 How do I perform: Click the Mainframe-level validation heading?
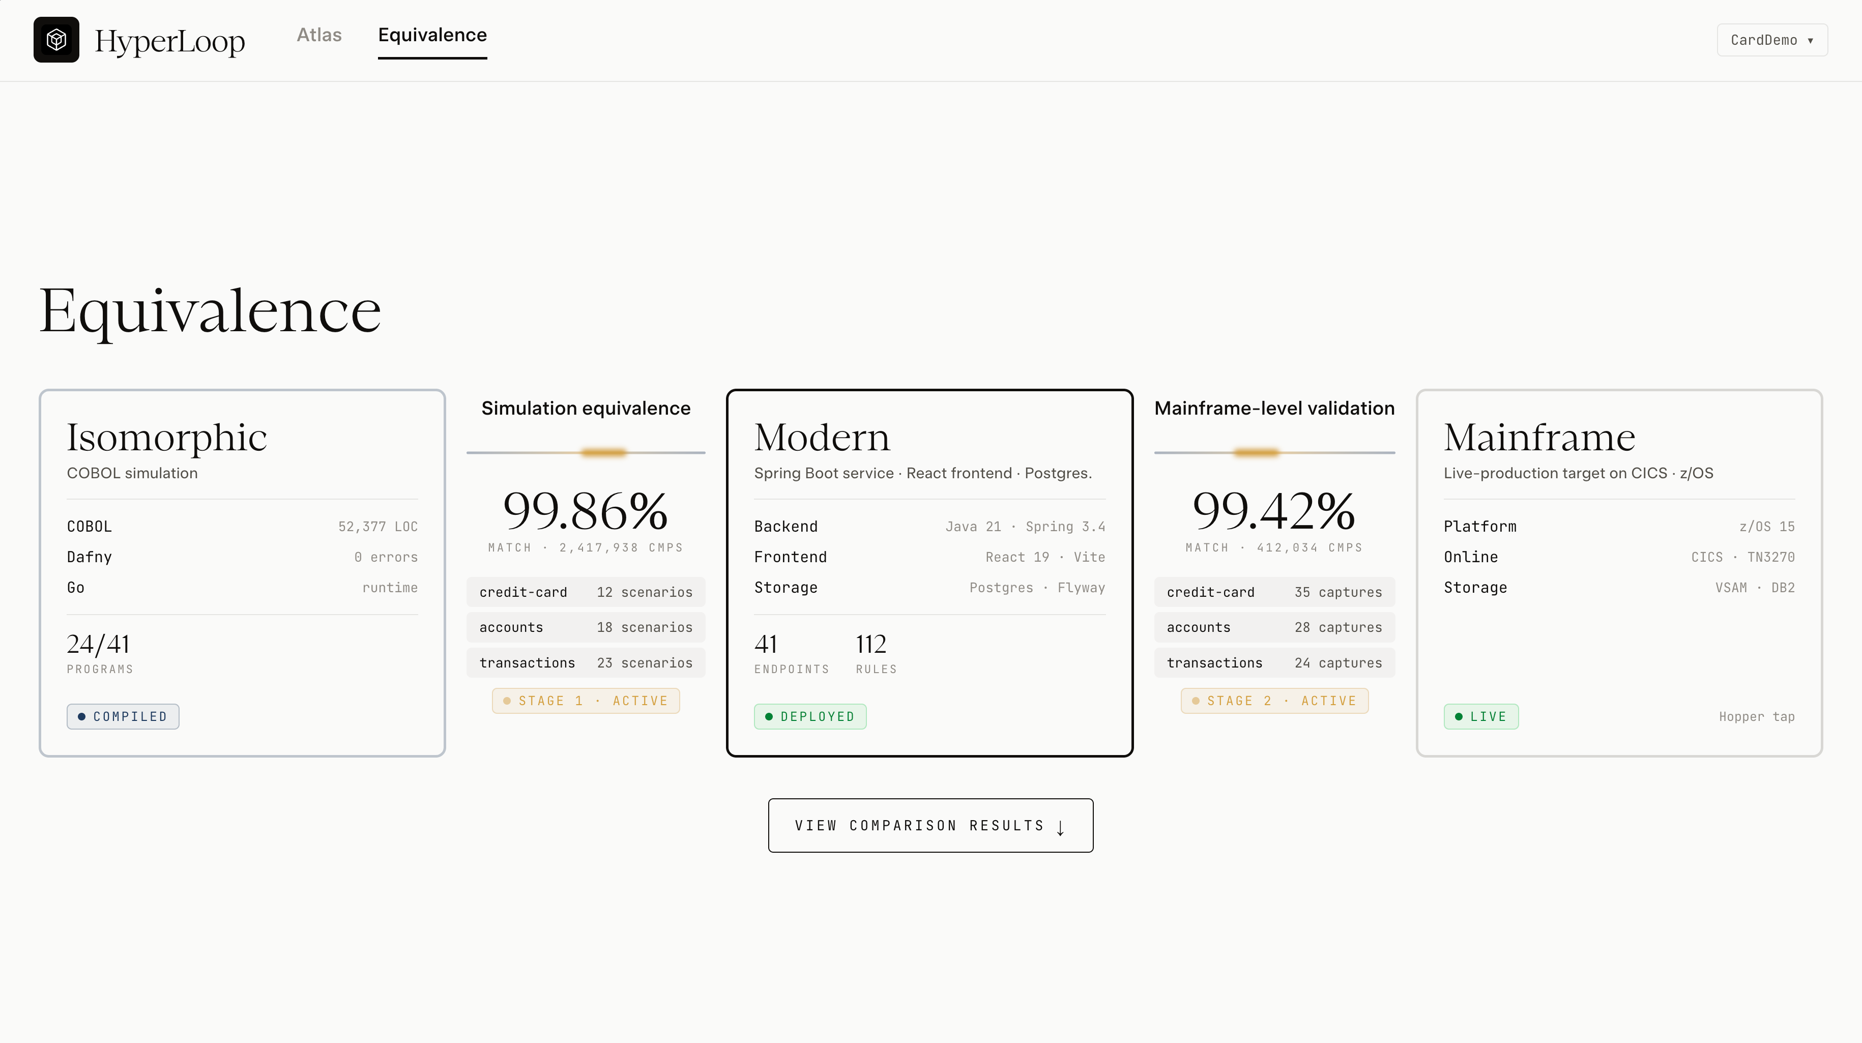1274,409
